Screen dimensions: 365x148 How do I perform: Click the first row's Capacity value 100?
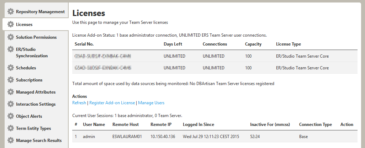coord(248,56)
